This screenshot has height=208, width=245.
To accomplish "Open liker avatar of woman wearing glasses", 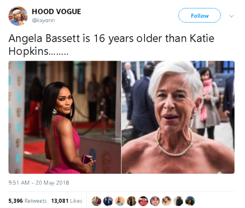I will click(167, 201).
